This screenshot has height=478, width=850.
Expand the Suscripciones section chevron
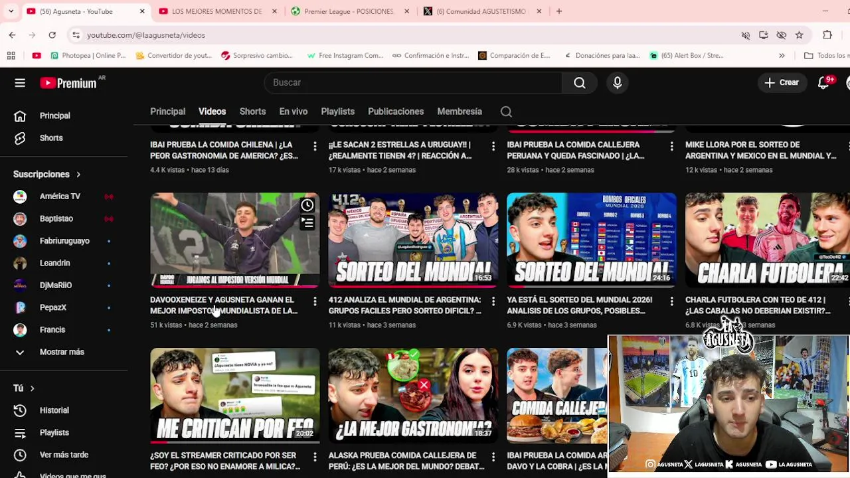point(78,174)
